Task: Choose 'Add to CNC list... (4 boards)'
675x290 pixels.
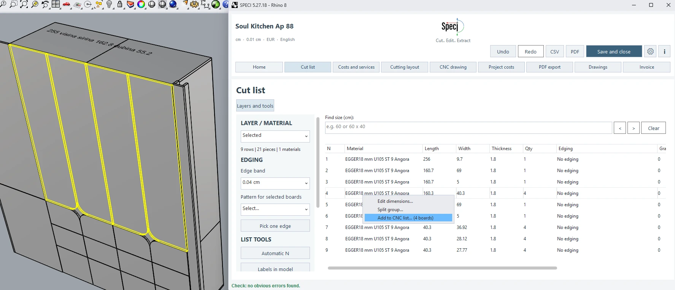Action: click(408, 218)
